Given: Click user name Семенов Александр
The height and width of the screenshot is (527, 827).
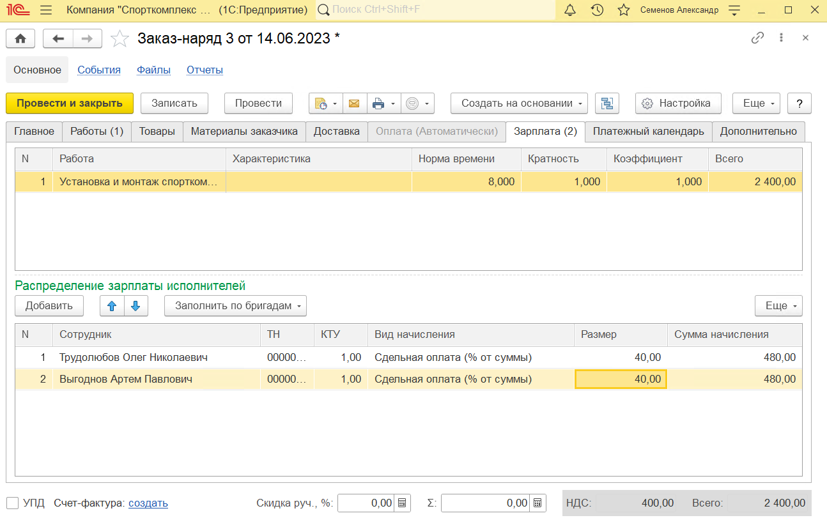Looking at the screenshot, I should [x=679, y=10].
